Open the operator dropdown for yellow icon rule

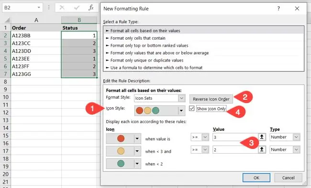205,150
